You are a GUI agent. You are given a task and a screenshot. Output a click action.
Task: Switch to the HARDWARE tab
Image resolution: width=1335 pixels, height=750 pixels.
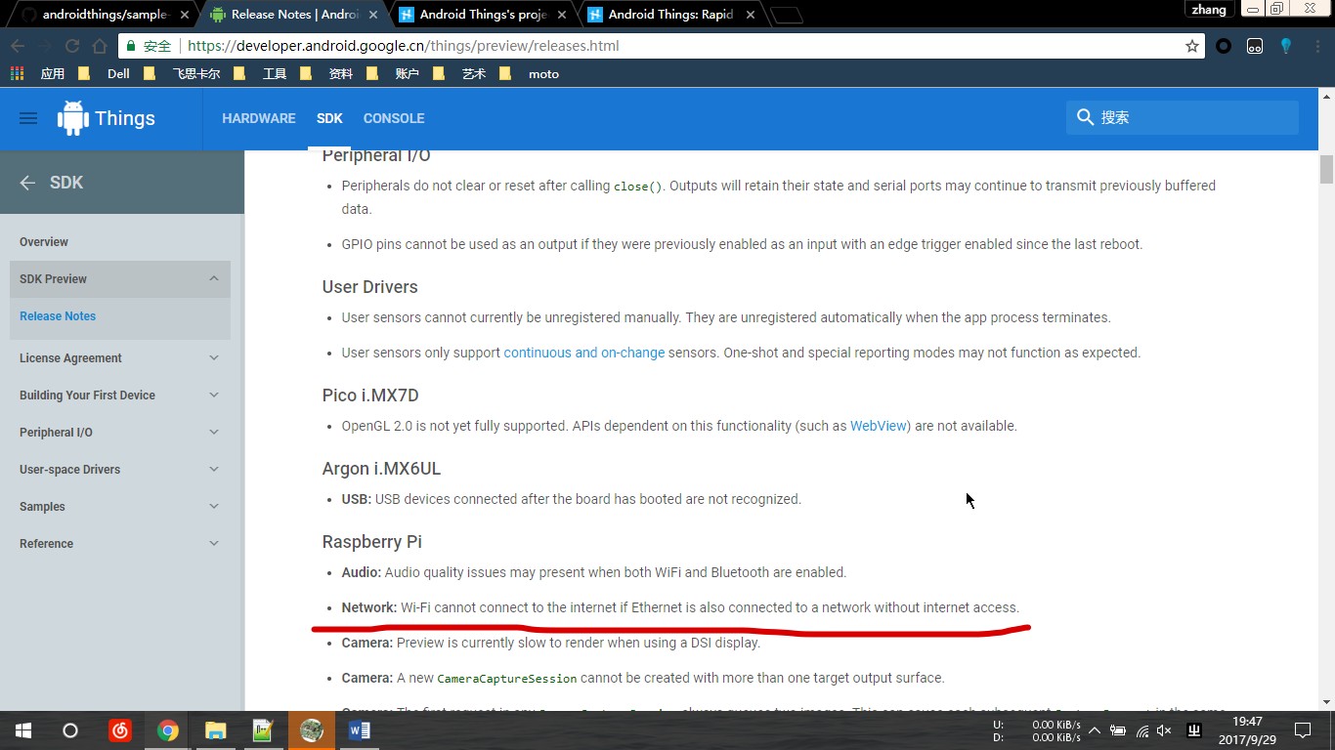258,118
